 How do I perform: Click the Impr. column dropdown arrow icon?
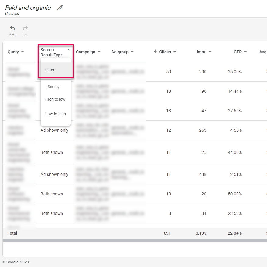211,52
